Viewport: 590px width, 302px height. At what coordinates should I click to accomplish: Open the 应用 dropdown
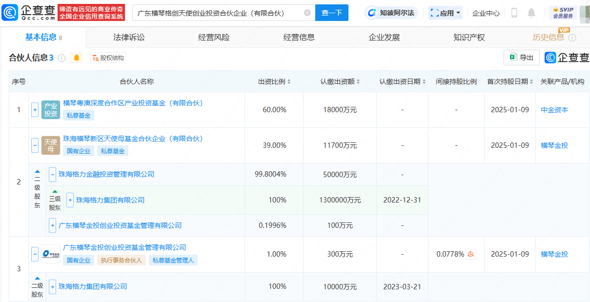click(x=445, y=13)
